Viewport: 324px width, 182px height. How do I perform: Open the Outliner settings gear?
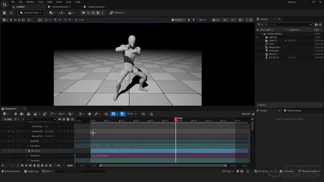320,25
